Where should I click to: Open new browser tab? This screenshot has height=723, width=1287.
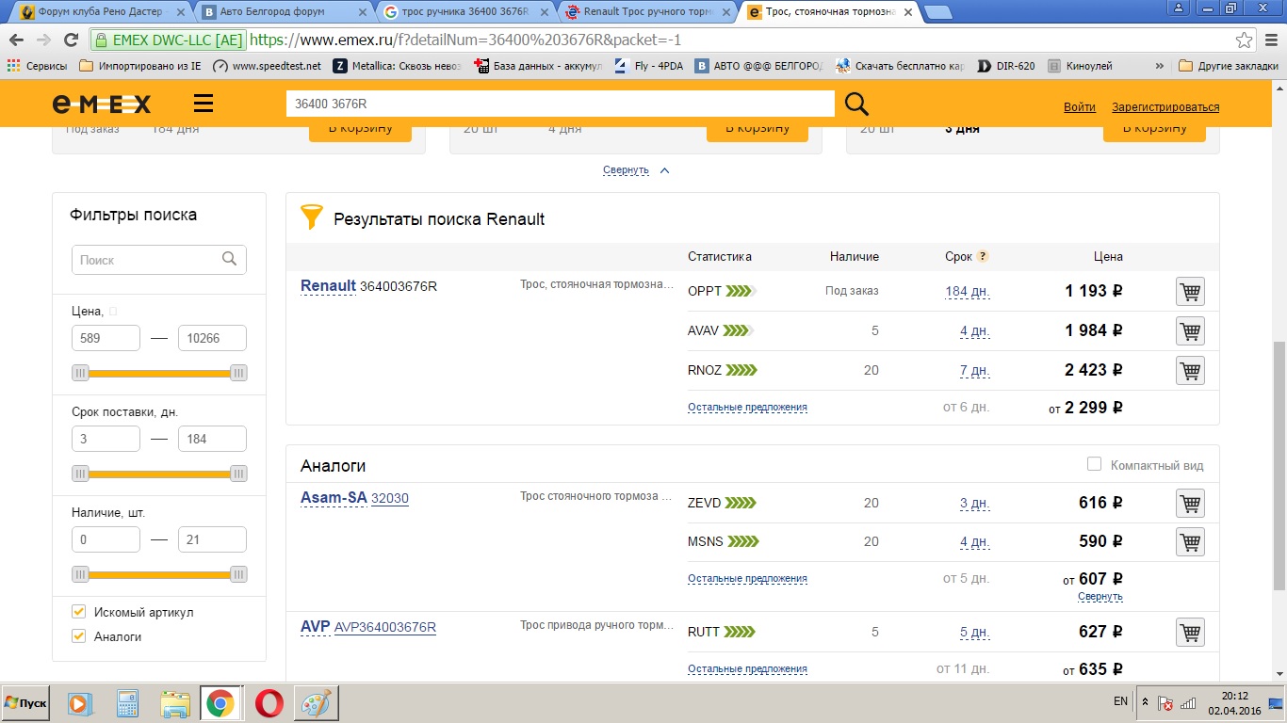(937, 12)
